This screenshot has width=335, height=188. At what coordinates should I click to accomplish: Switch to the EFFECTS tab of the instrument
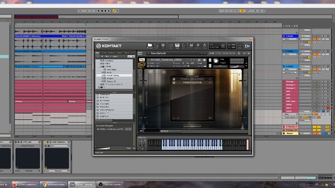164,131
